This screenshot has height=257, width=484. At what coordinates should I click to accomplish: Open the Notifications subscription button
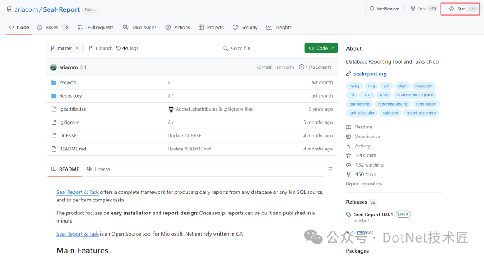click(x=384, y=9)
